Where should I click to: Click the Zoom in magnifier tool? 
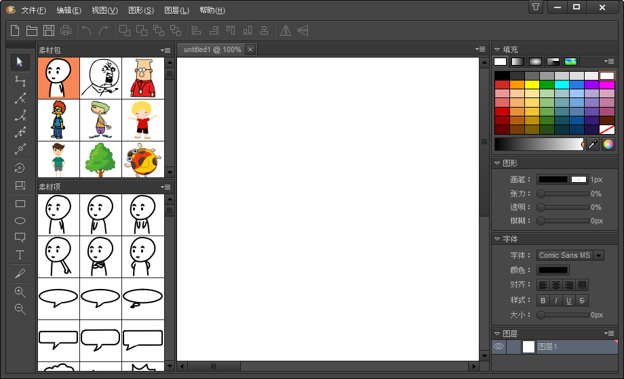click(20, 292)
